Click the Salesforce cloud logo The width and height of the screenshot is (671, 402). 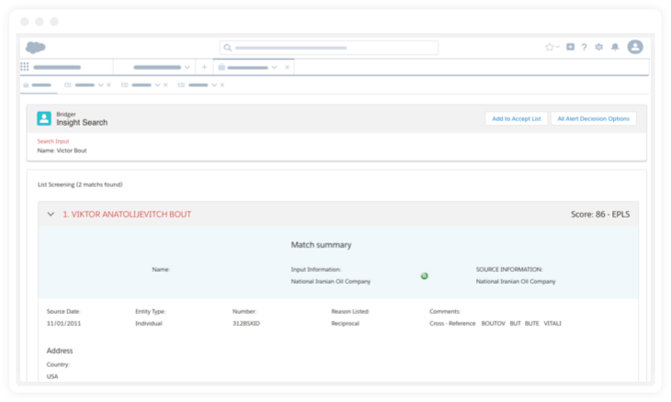(36, 47)
